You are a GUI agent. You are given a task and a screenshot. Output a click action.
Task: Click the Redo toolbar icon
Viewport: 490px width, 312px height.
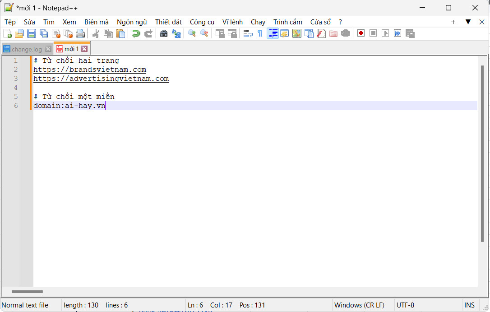click(148, 33)
